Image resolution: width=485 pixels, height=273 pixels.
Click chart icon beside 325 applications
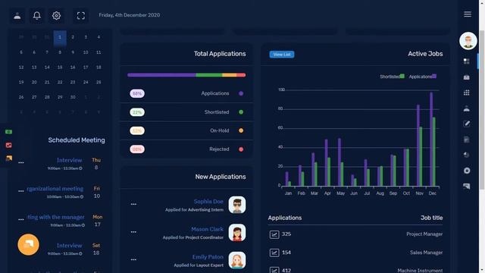point(274,234)
